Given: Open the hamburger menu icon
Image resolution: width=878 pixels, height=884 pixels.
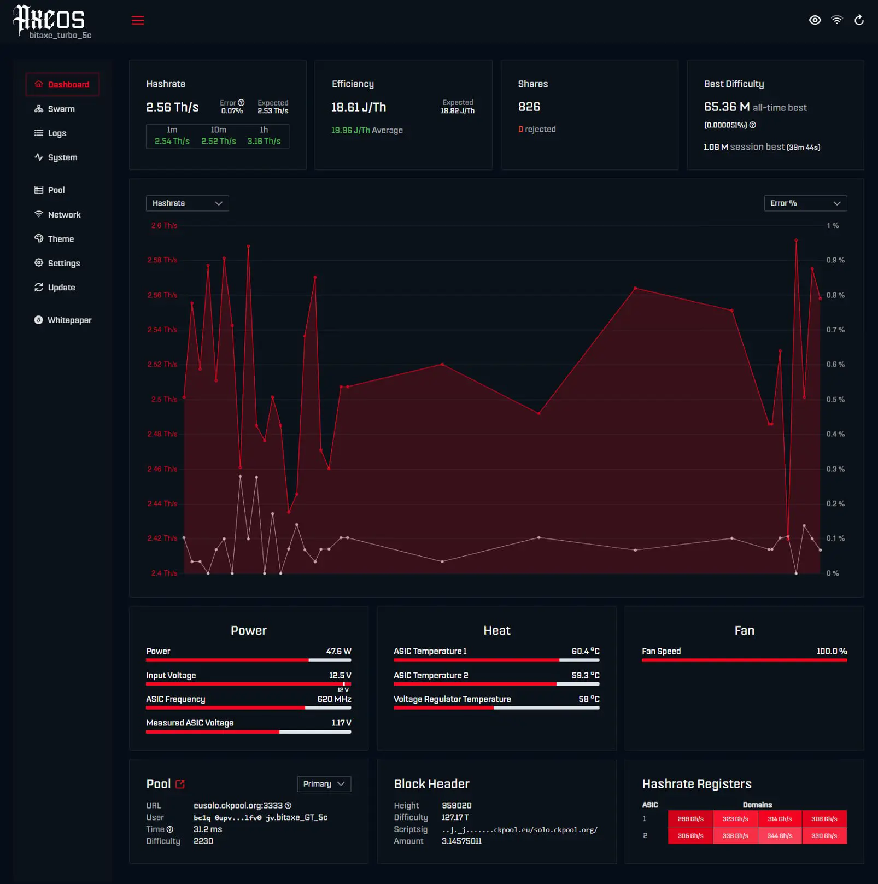Looking at the screenshot, I should coord(138,20).
